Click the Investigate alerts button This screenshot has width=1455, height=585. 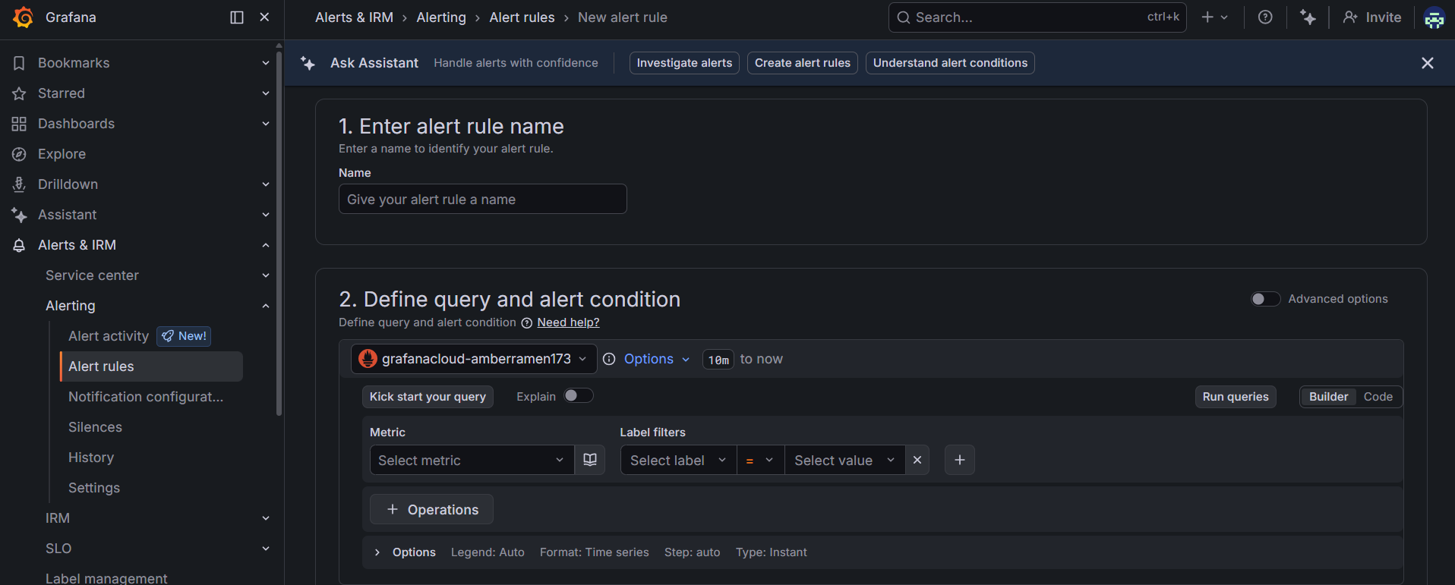click(x=684, y=63)
